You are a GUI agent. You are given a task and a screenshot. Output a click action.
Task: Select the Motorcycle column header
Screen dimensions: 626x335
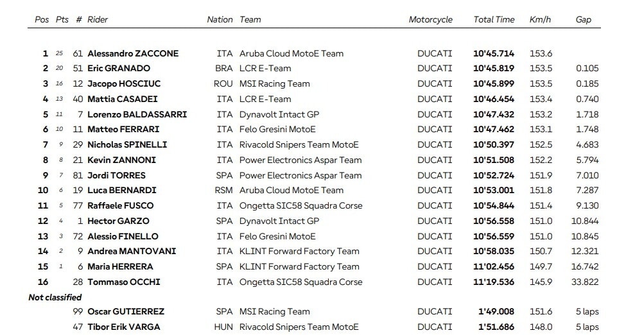click(430, 19)
